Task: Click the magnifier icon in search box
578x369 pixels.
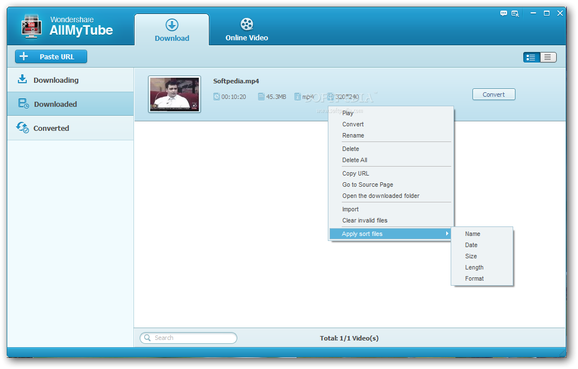Action: tap(147, 338)
